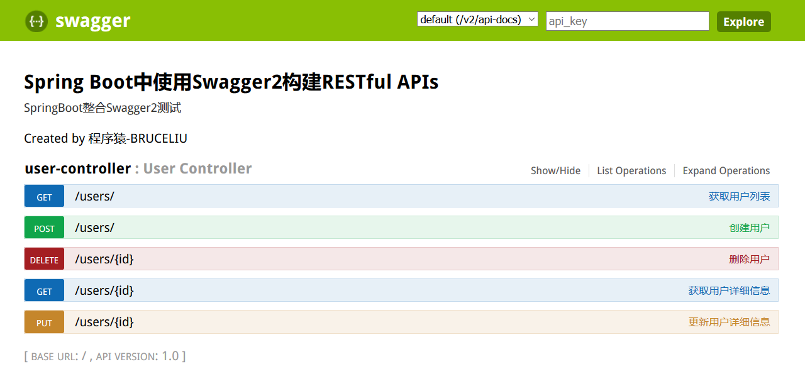Viewport: 805px width, 369px height.
Task: Click Created by 程序猿-BRUCELIU text
Action: (x=106, y=138)
